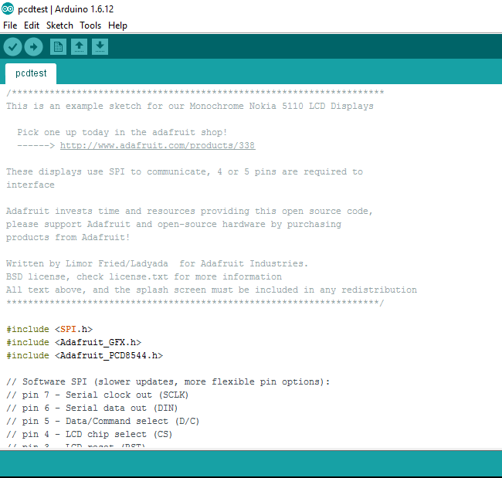Click the 'Software SPI (slower updates' comment line
Screen dimensions: 502x478
coord(168,381)
